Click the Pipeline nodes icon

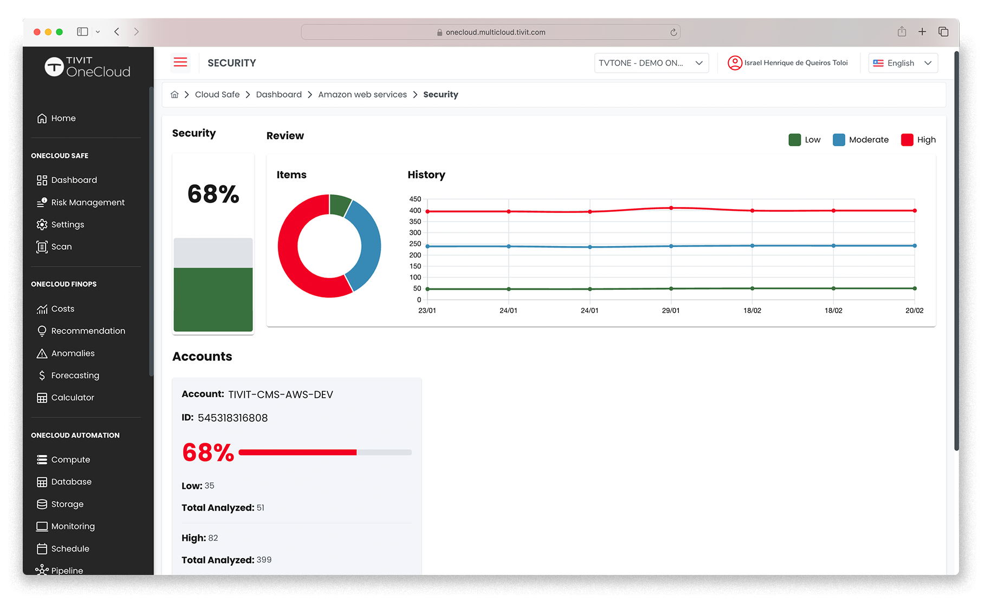click(x=42, y=570)
